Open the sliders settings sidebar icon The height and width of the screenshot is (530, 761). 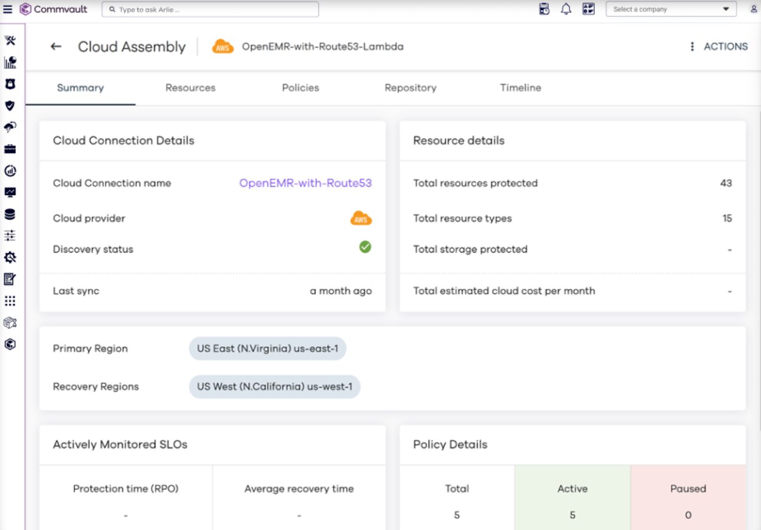(x=10, y=236)
